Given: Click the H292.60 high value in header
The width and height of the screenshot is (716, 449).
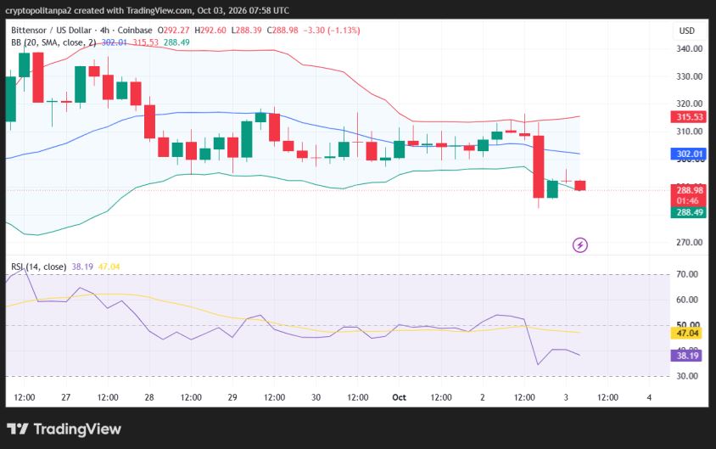Looking at the screenshot, I should [x=210, y=31].
